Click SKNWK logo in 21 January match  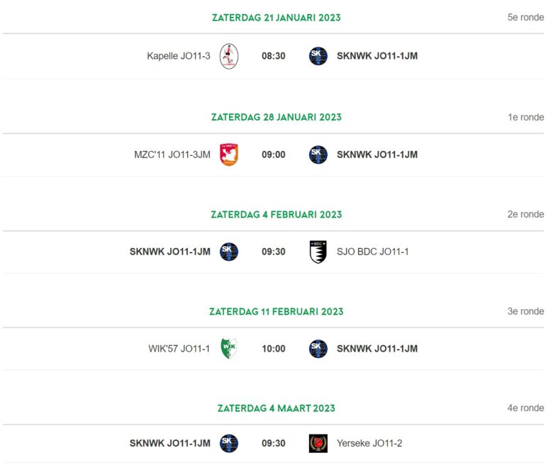coord(318,56)
